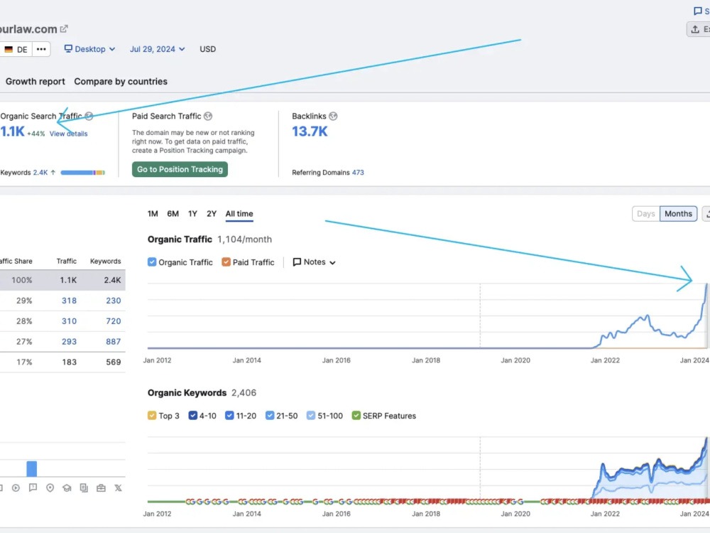Click the graduation cap SERP feature icon

(x=67, y=488)
